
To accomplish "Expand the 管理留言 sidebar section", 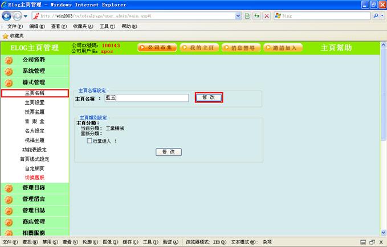I will point(34,199).
